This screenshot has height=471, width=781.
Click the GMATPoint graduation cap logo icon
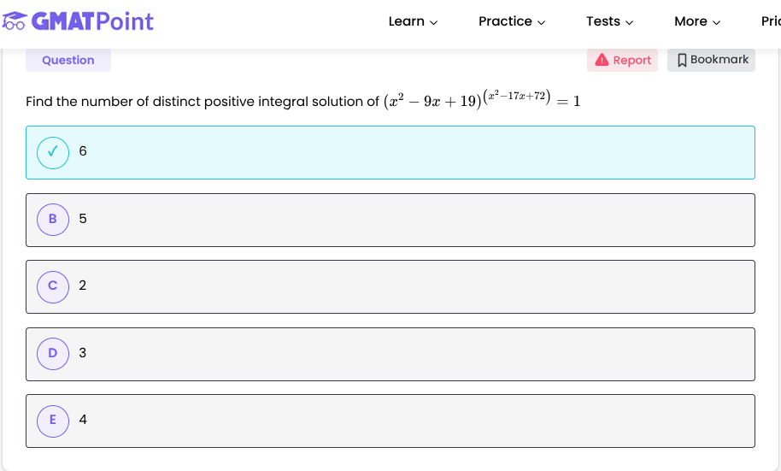click(15, 21)
